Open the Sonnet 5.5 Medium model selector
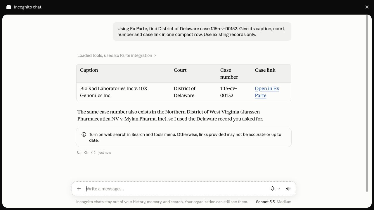Viewport: 374px width, 210px height. (x=273, y=202)
